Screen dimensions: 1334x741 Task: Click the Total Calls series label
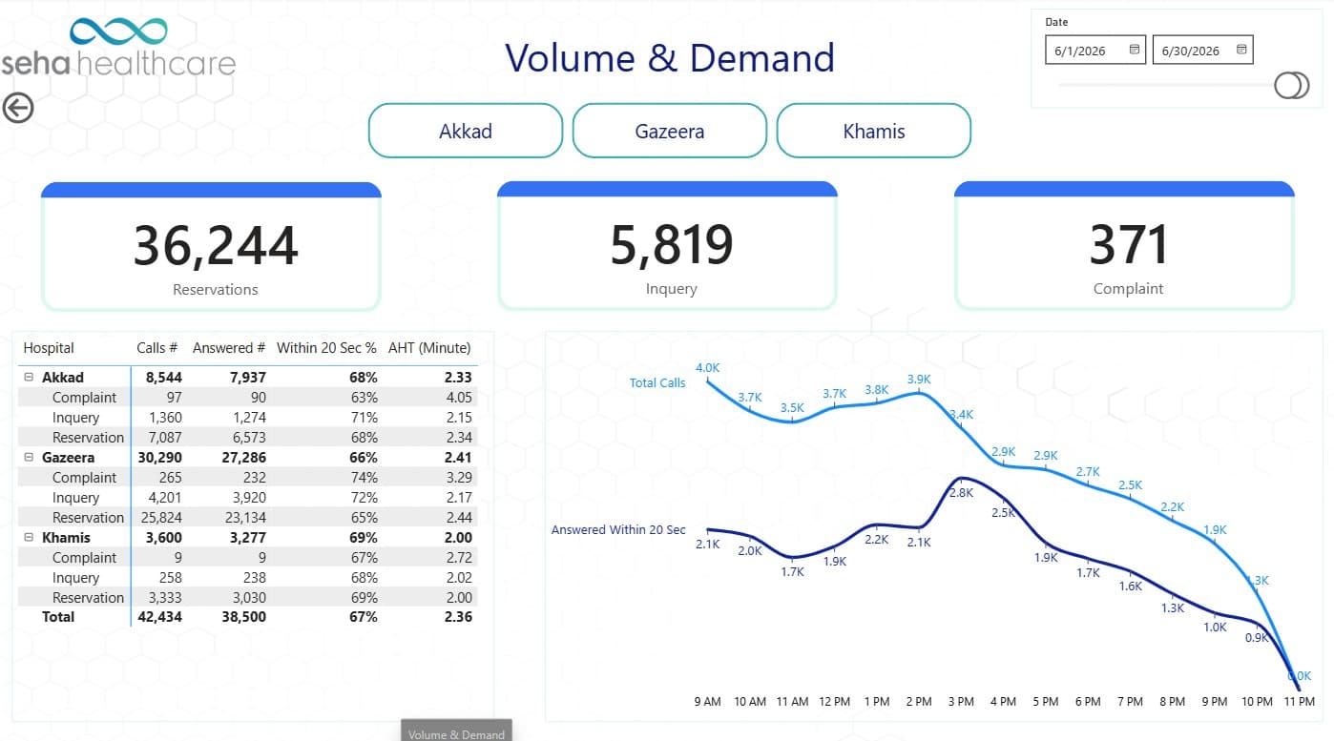pyautogui.click(x=657, y=382)
